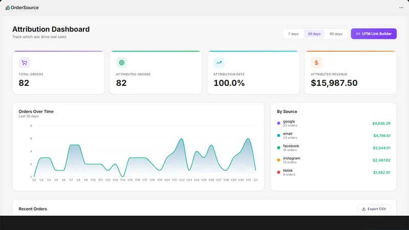Click the red tiktok source dot
The height and width of the screenshot is (230, 409).
coord(279,172)
